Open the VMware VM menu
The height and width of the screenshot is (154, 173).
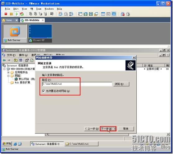pyautogui.click(x=32, y=9)
